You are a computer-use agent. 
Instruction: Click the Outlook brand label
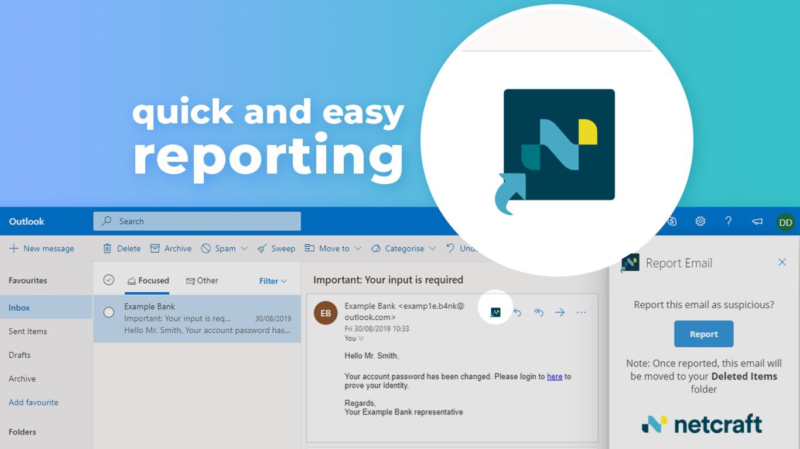(x=26, y=222)
